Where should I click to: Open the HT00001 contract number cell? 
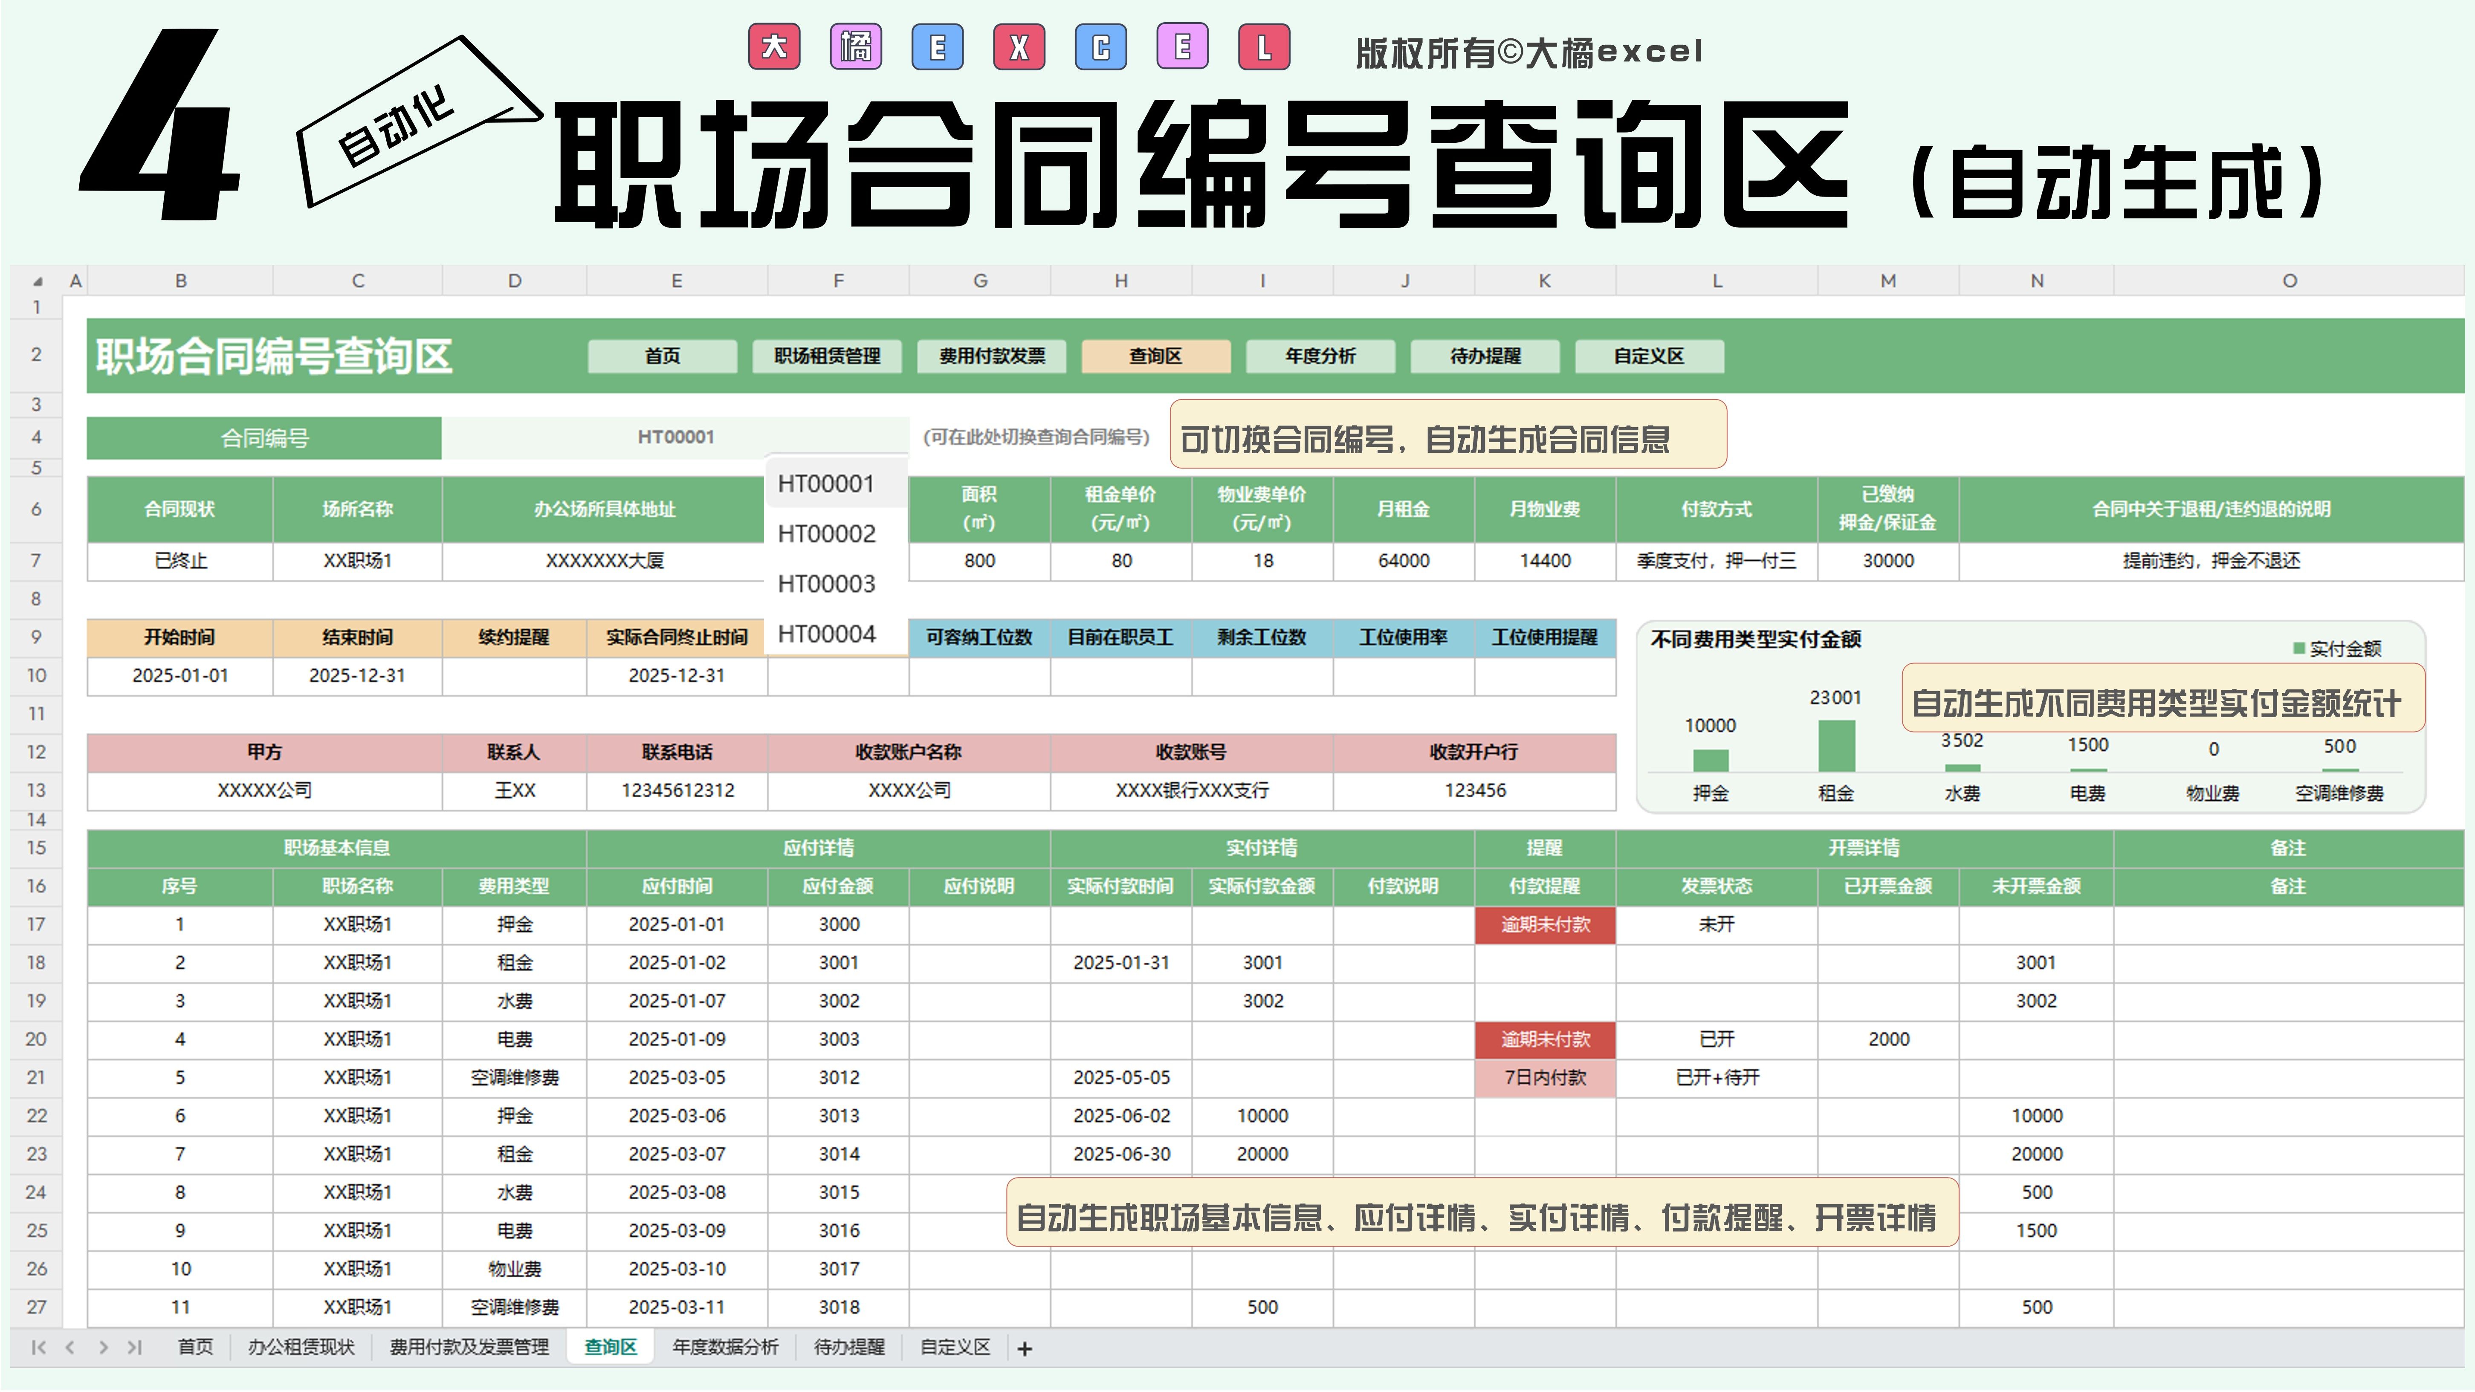(675, 438)
